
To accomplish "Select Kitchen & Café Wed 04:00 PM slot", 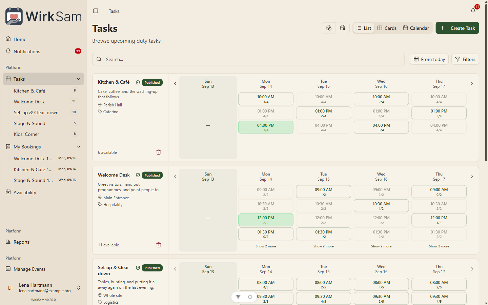I will point(381,127).
